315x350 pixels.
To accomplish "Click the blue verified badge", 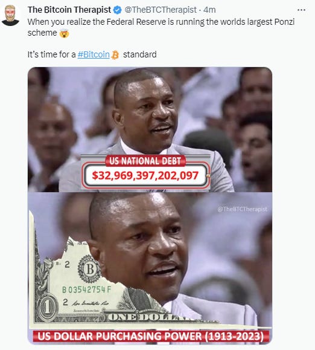I will click(x=118, y=10).
